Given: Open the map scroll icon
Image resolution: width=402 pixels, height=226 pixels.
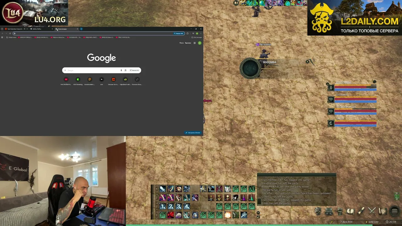Looking at the screenshot, I should click(x=383, y=211).
